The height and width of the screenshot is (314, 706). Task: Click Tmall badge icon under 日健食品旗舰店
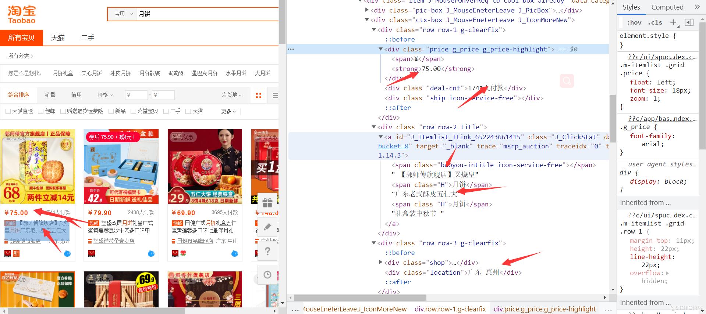(x=175, y=253)
